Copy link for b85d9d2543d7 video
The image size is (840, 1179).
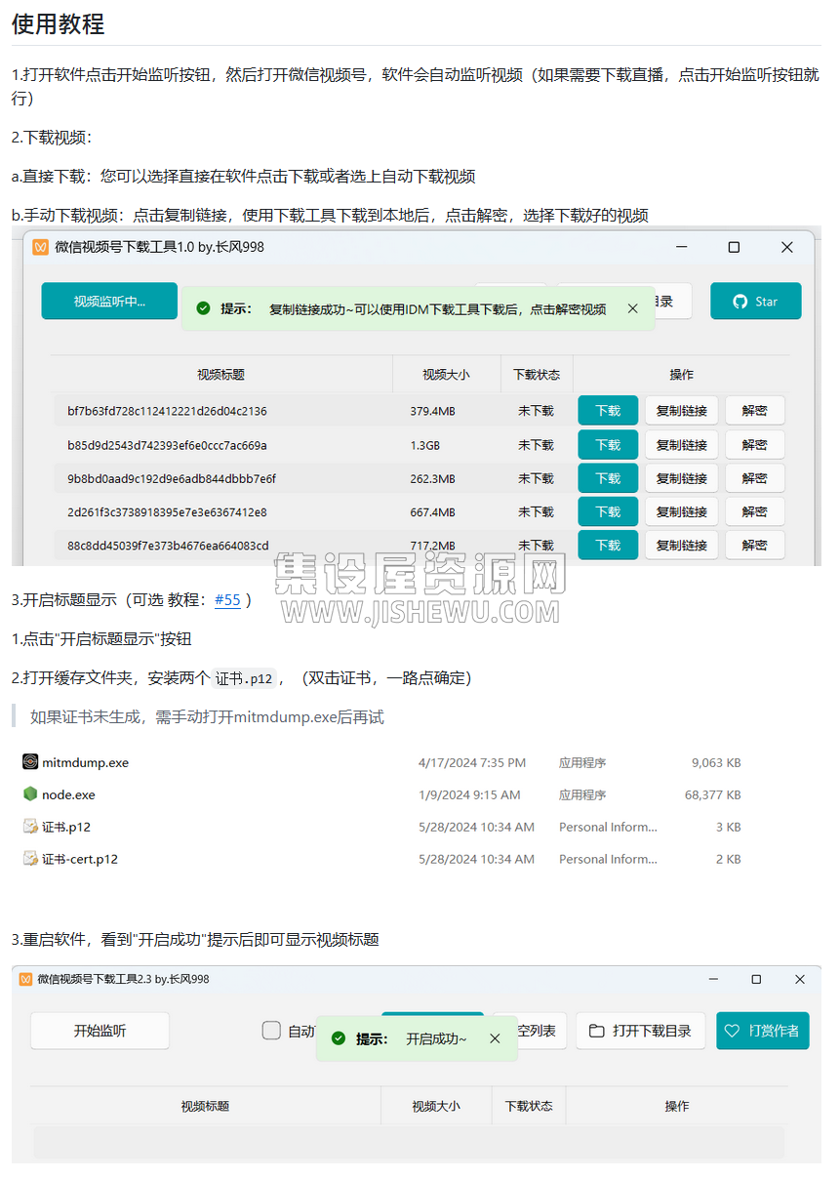coord(681,445)
